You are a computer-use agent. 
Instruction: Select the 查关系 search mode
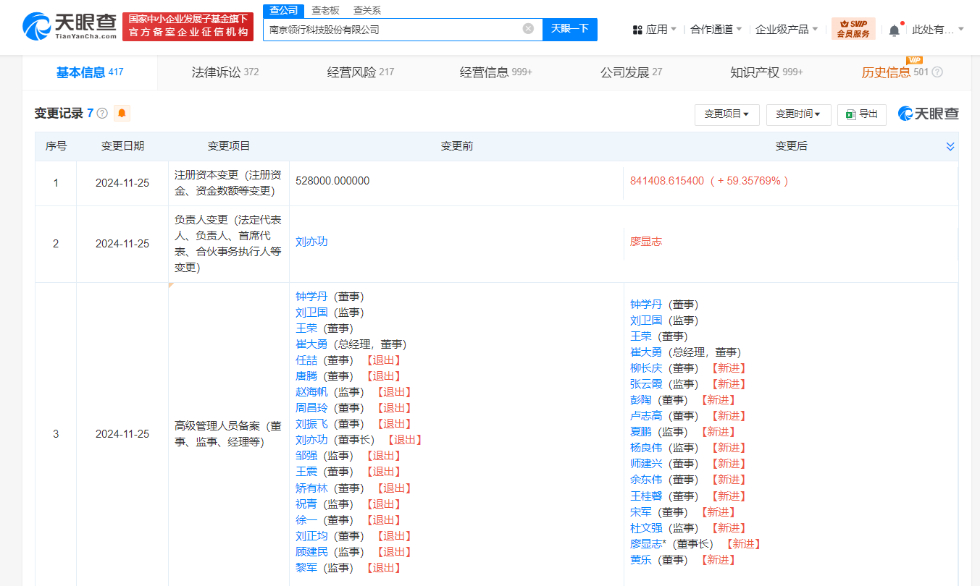367,10
